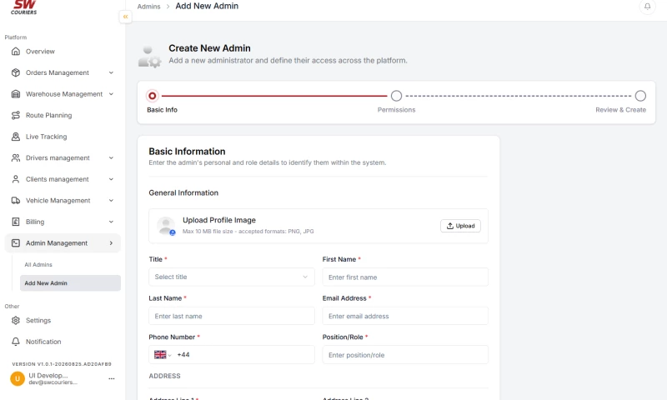Toggle Admin Management chevron

[x=111, y=242]
